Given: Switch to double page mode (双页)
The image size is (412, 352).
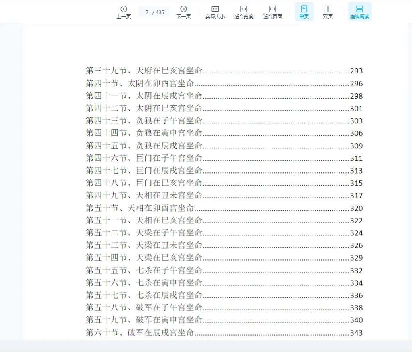Looking at the screenshot, I should [328, 12].
